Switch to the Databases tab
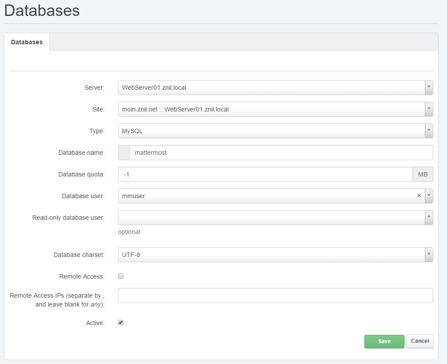This screenshot has width=447, height=364. (27, 42)
